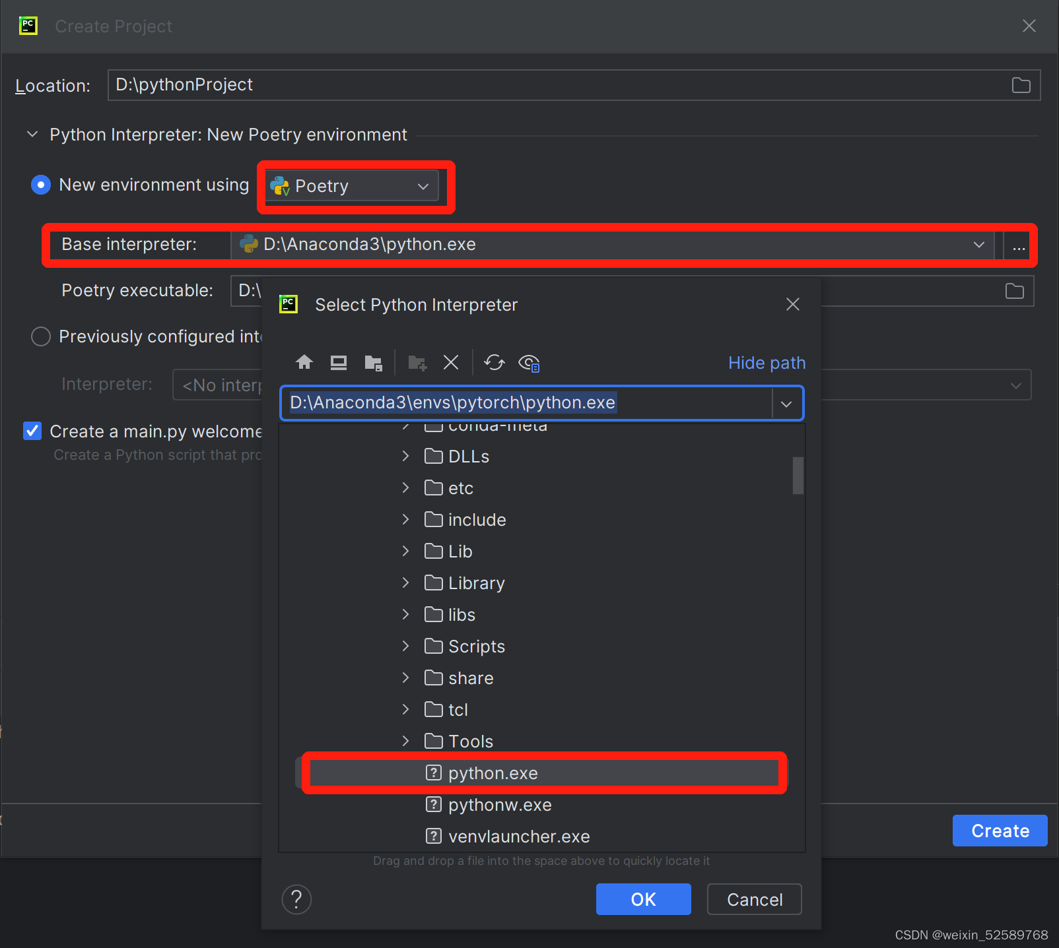
Task: Browse for the Poetry executable folder icon
Action: tap(1015, 291)
